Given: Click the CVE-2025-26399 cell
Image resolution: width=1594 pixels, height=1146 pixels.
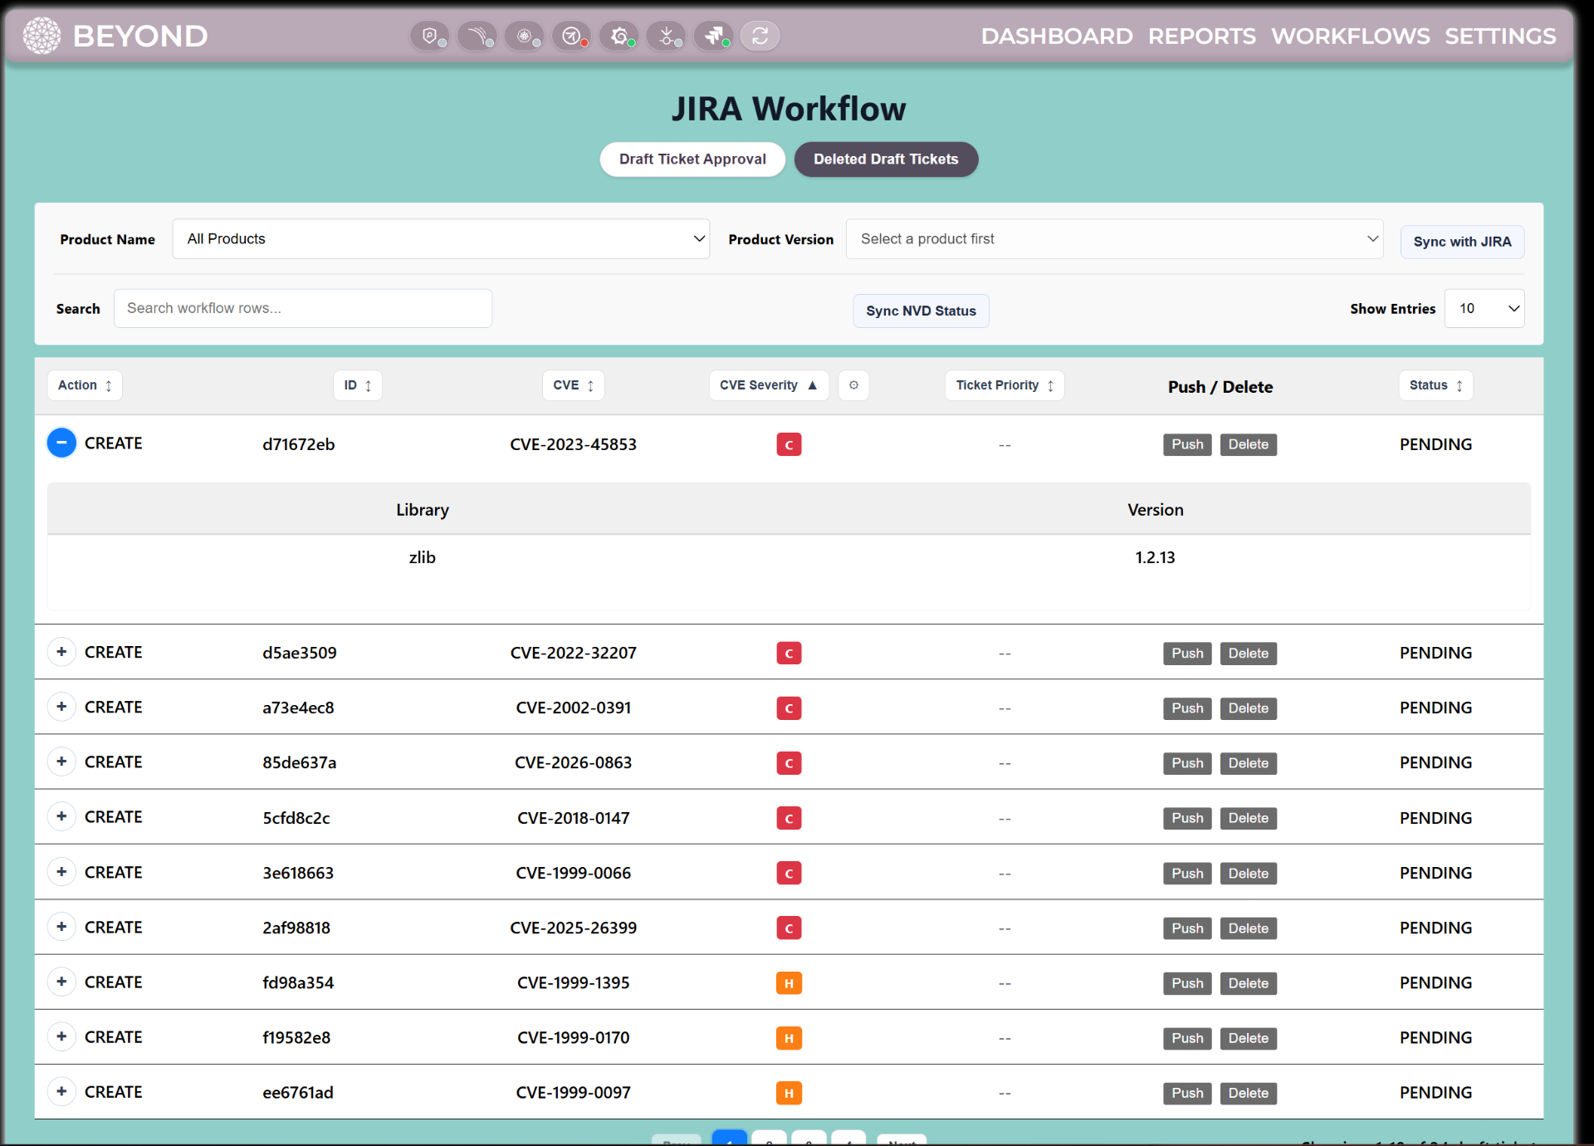Looking at the screenshot, I should [x=573, y=928].
